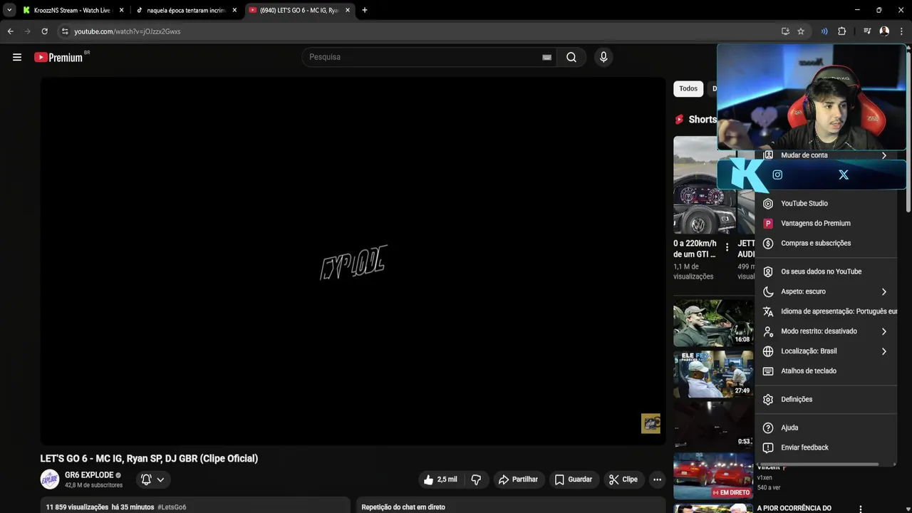Bookmark this page with star icon
This screenshot has width=912, height=513.
click(801, 31)
